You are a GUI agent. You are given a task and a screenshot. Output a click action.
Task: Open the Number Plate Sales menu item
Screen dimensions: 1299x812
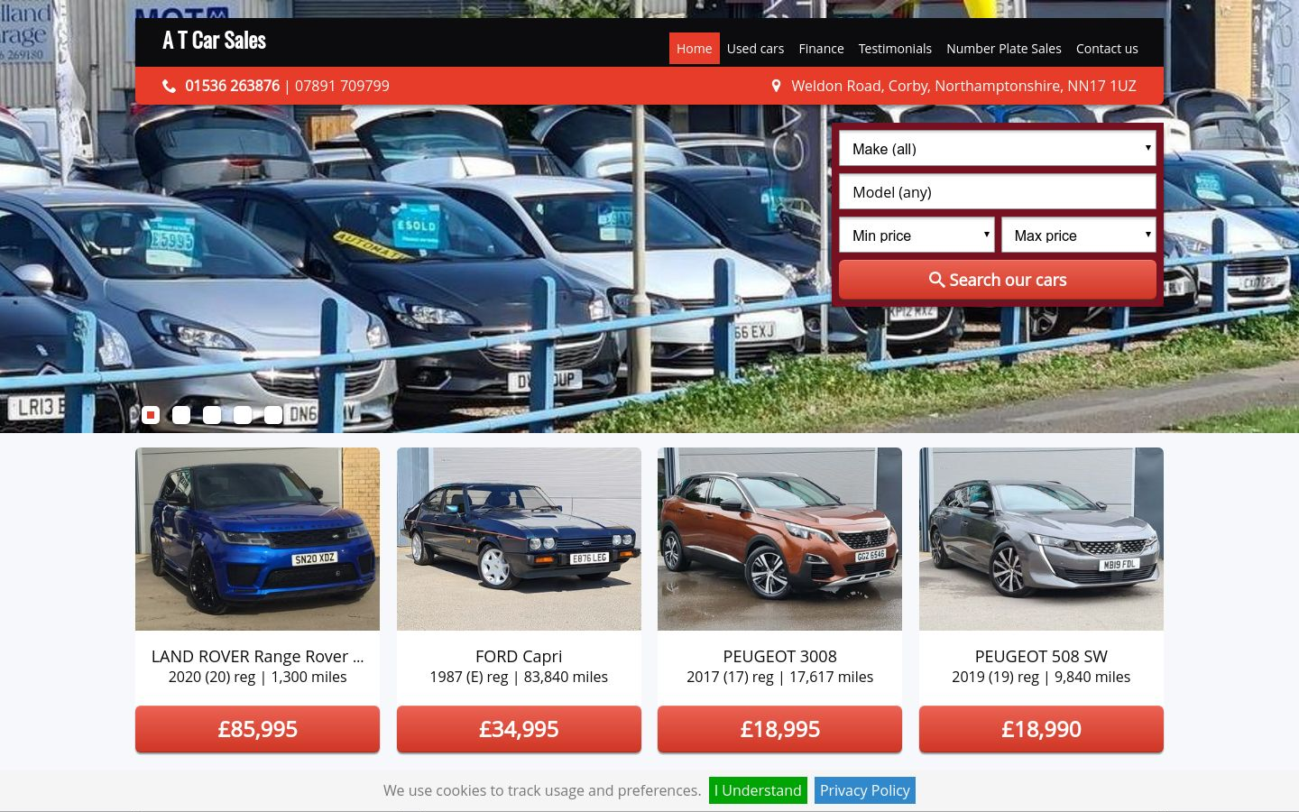(x=1004, y=49)
